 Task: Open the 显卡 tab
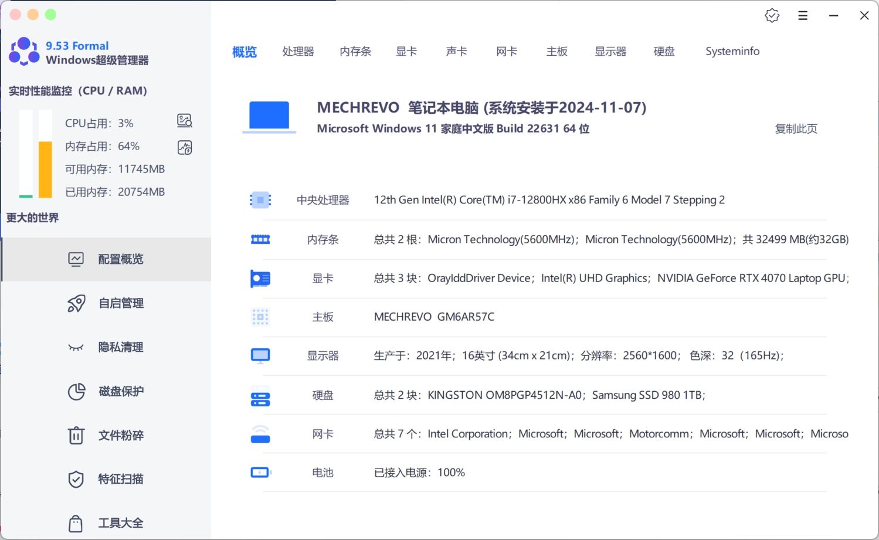(x=406, y=52)
